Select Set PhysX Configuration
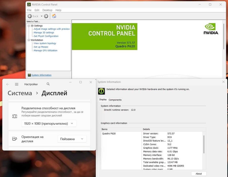Screen dimensions: 228x177 46,36
